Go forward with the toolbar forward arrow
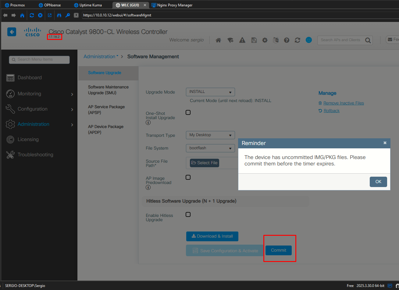This screenshot has height=290, width=399. [13, 15]
